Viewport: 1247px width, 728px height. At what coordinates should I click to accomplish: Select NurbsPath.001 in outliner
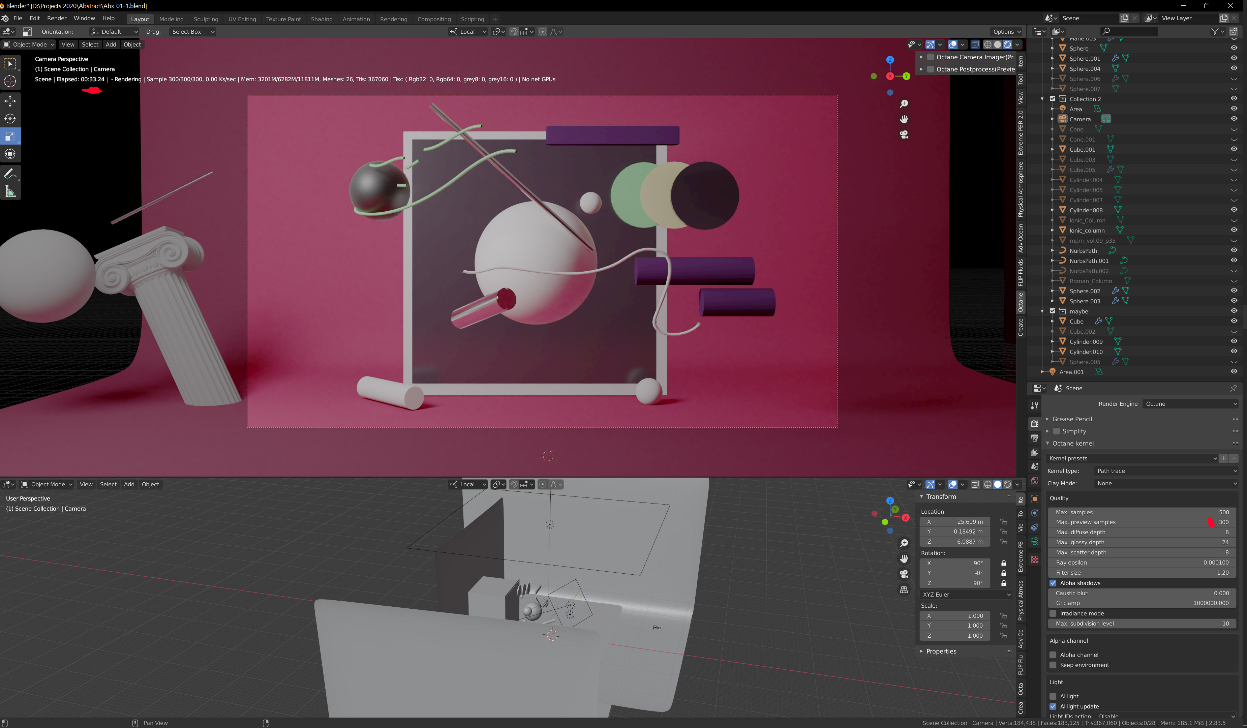(1089, 261)
